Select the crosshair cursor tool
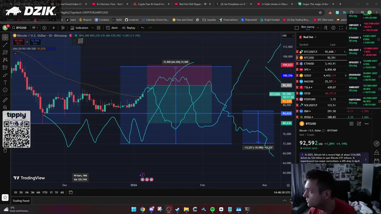The width and height of the screenshot is (381, 214). coord(5,37)
